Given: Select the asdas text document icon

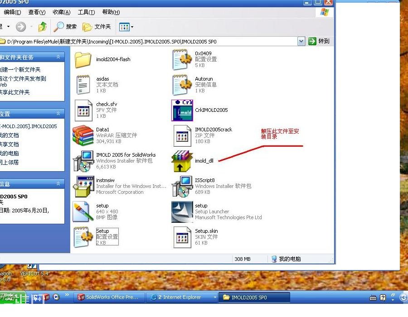Looking at the screenshot, I should tap(83, 85).
